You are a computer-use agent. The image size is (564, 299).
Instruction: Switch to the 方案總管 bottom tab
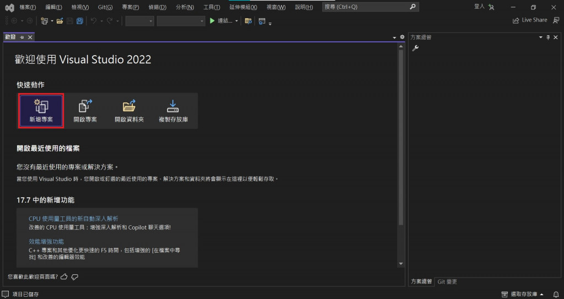point(421,282)
